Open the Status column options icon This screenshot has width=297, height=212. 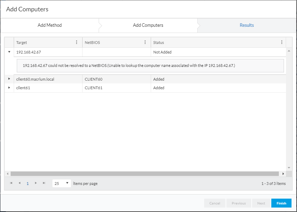click(x=282, y=42)
